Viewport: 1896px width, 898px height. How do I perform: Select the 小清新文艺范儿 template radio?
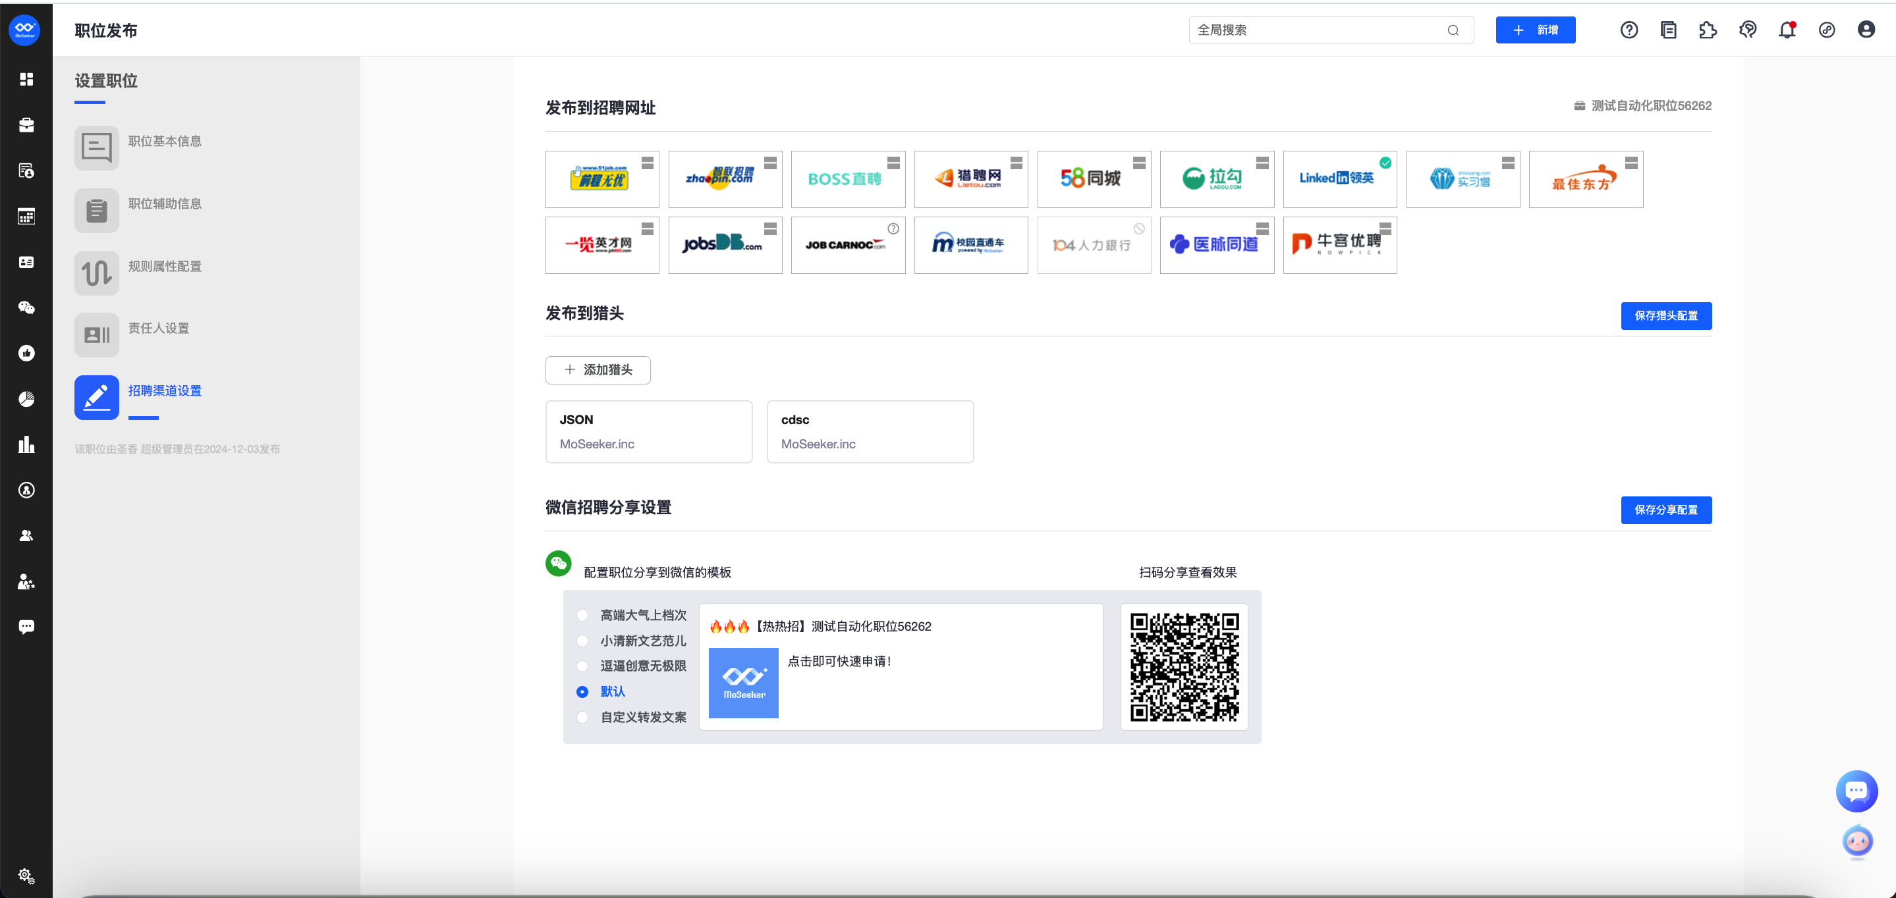(582, 641)
